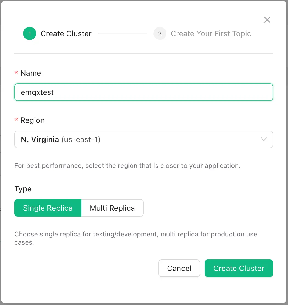Click the red asterisk beside Region
Screen dimensions: 288x305
[16, 120]
